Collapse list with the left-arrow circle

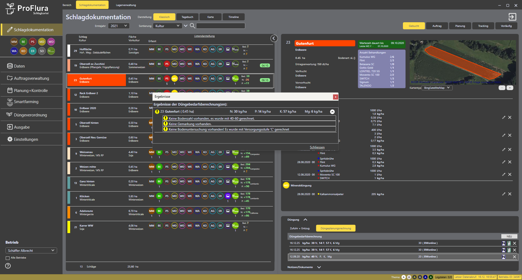pyautogui.click(x=274, y=39)
